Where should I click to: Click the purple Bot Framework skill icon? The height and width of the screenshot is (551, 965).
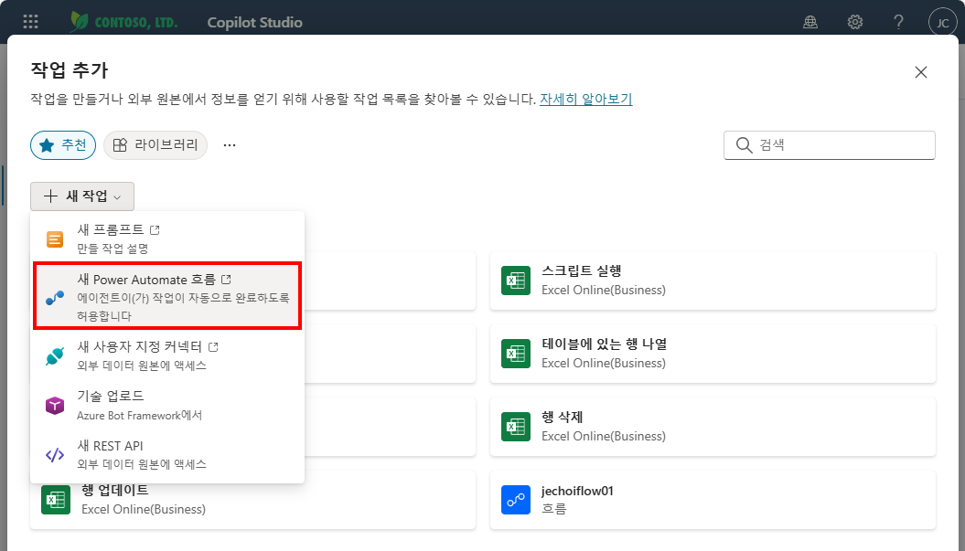point(55,406)
